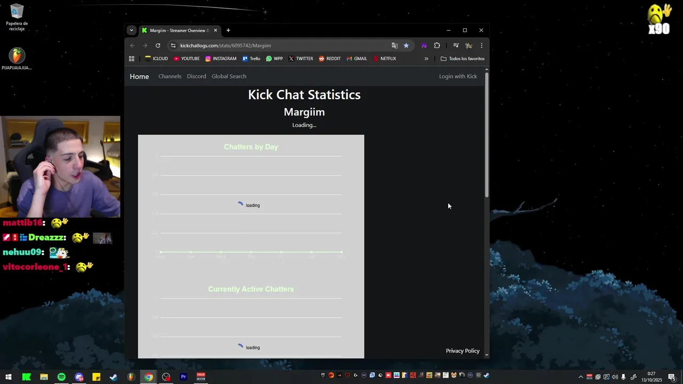Open the WPP WhatsApp bookmark
The width and height of the screenshot is (683, 384).
[x=274, y=59]
